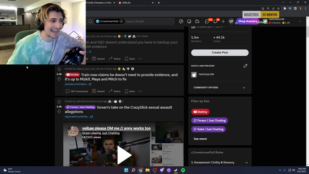309x174 pixels.
Task: Click the Destiny flair tag on Train post
Action: click(72, 74)
